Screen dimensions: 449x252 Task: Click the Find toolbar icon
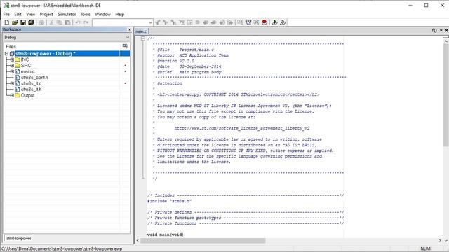pyautogui.click(x=173, y=22)
